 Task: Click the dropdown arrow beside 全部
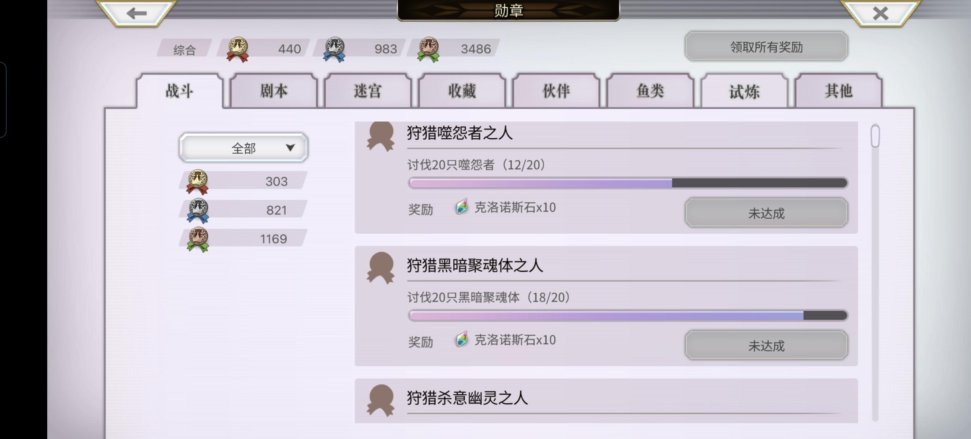290,147
